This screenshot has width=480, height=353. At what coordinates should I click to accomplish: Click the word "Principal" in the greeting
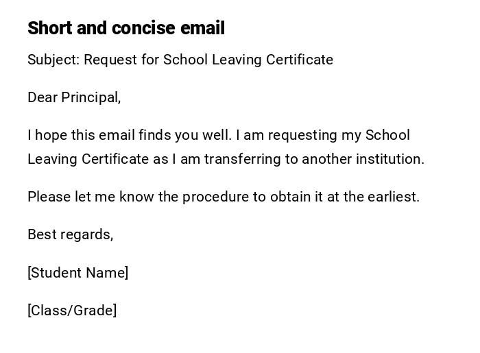[90, 97]
